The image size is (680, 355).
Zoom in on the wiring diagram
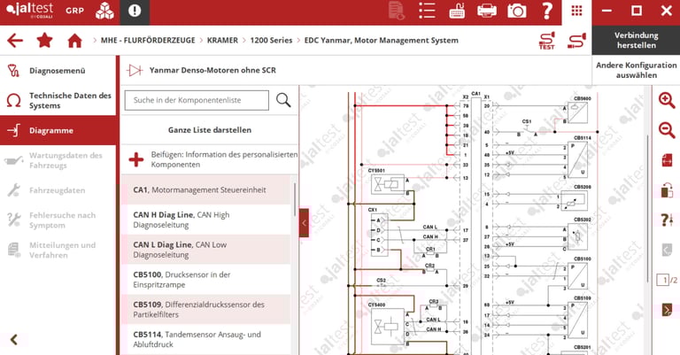point(667,100)
